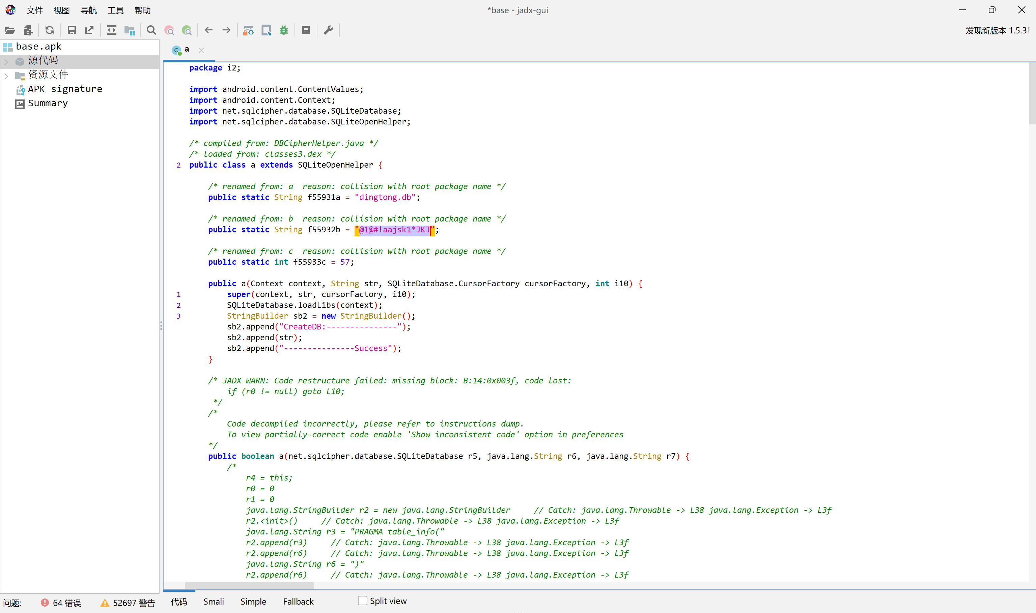This screenshot has height=613, width=1036.
Task: Switch to the Fallback view tab
Action: click(298, 602)
